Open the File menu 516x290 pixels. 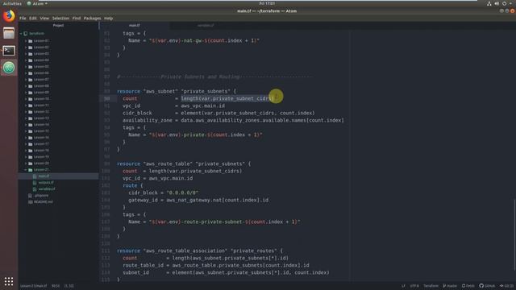point(23,19)
